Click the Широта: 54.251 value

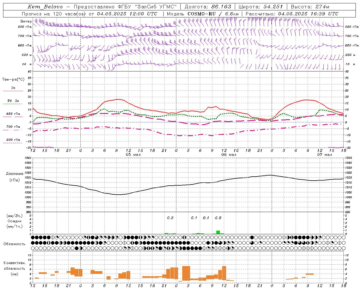tap(261, 7)
